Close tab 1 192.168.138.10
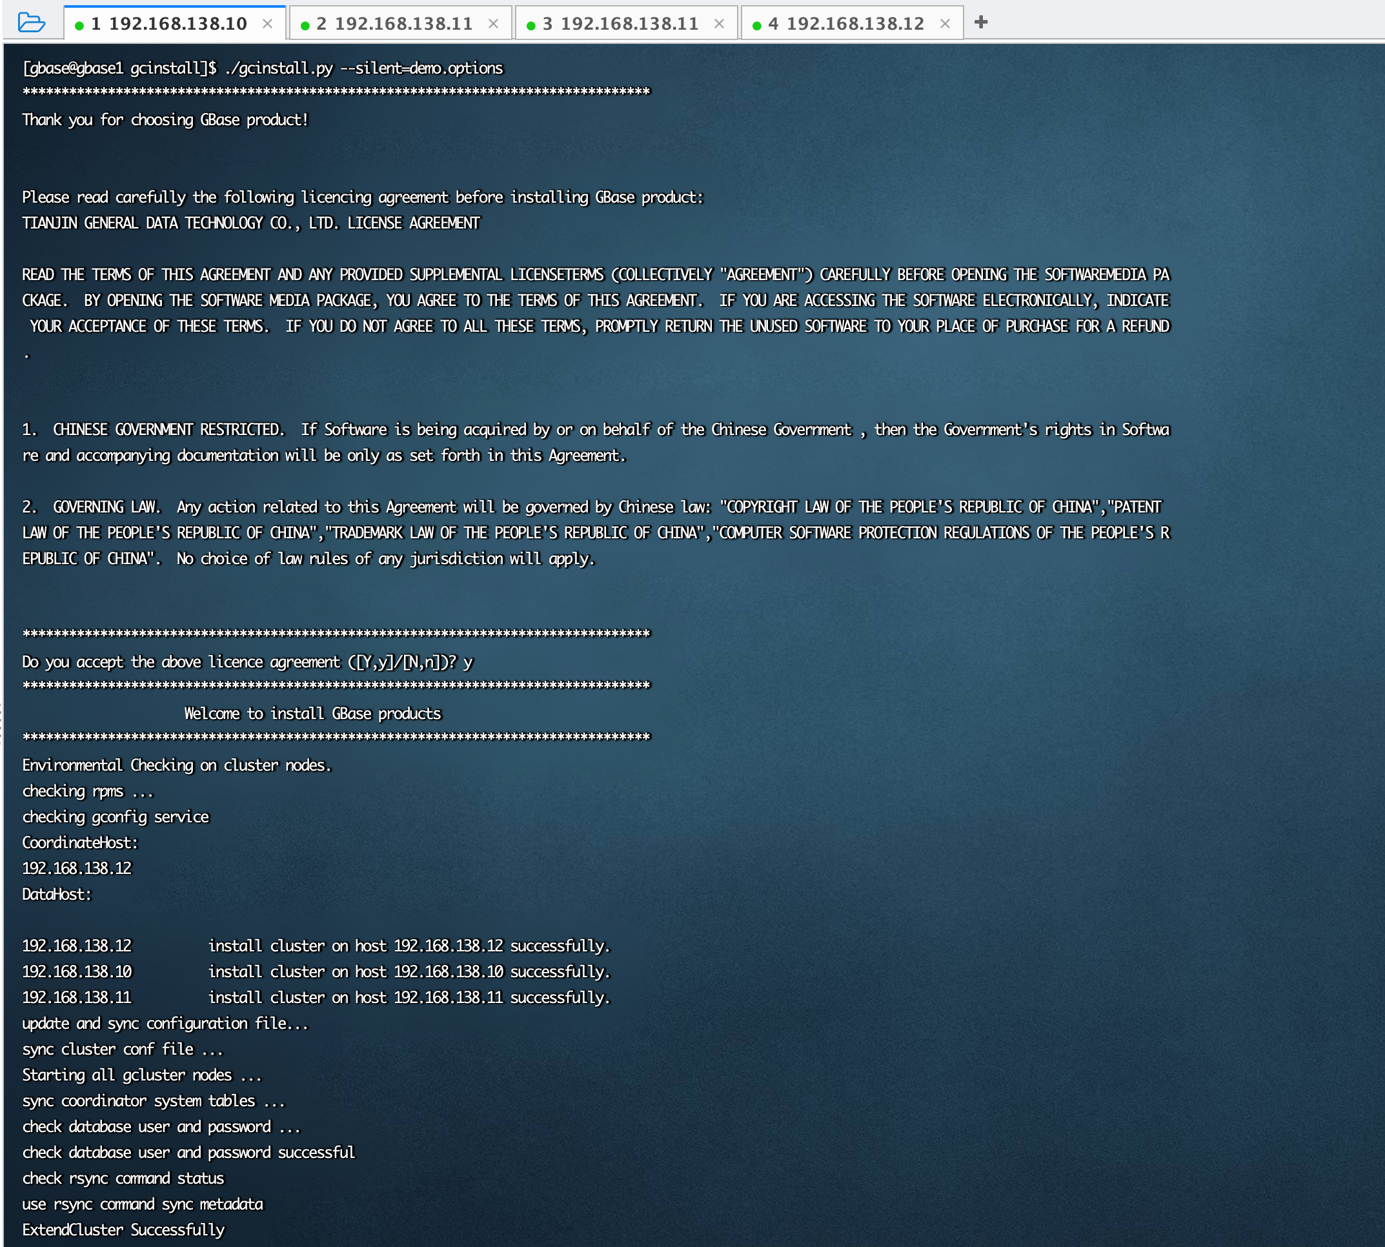Viewport: 1385px width, 1247px height. 268,23
